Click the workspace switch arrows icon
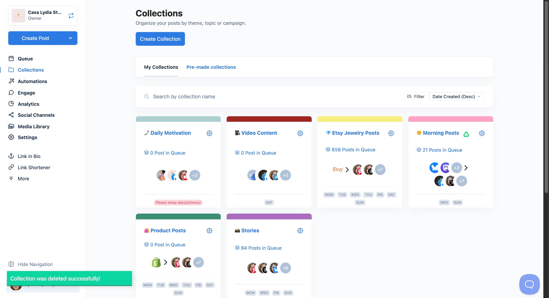This screenshot has width=549, height=298. 71,16
